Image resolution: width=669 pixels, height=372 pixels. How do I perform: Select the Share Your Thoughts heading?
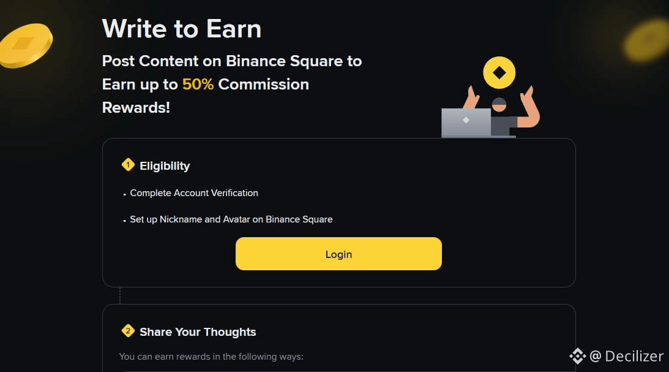coord(198,332)
